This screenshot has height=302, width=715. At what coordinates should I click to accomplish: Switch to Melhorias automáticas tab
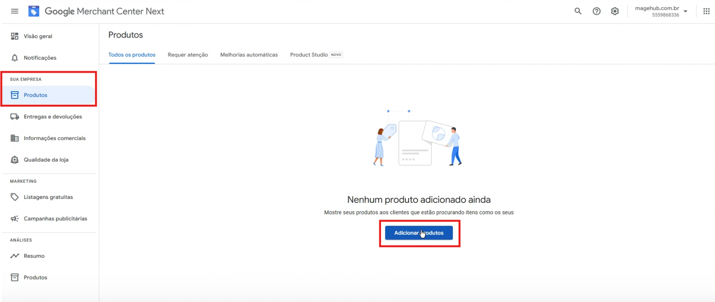click(x=249, y=55)
